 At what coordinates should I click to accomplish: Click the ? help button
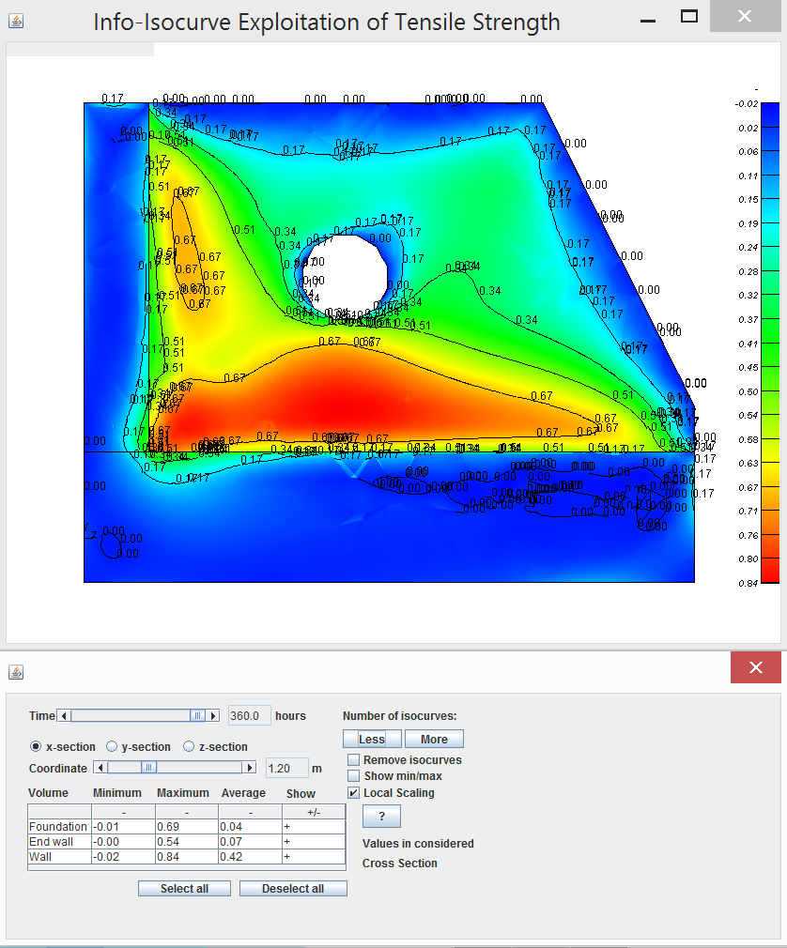pos(381,817)
